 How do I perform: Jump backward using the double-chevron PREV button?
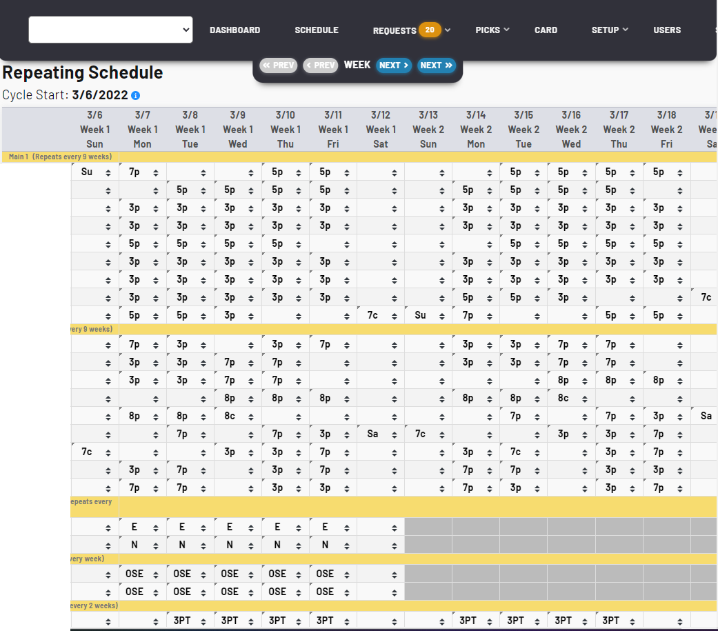click(278, 65)
